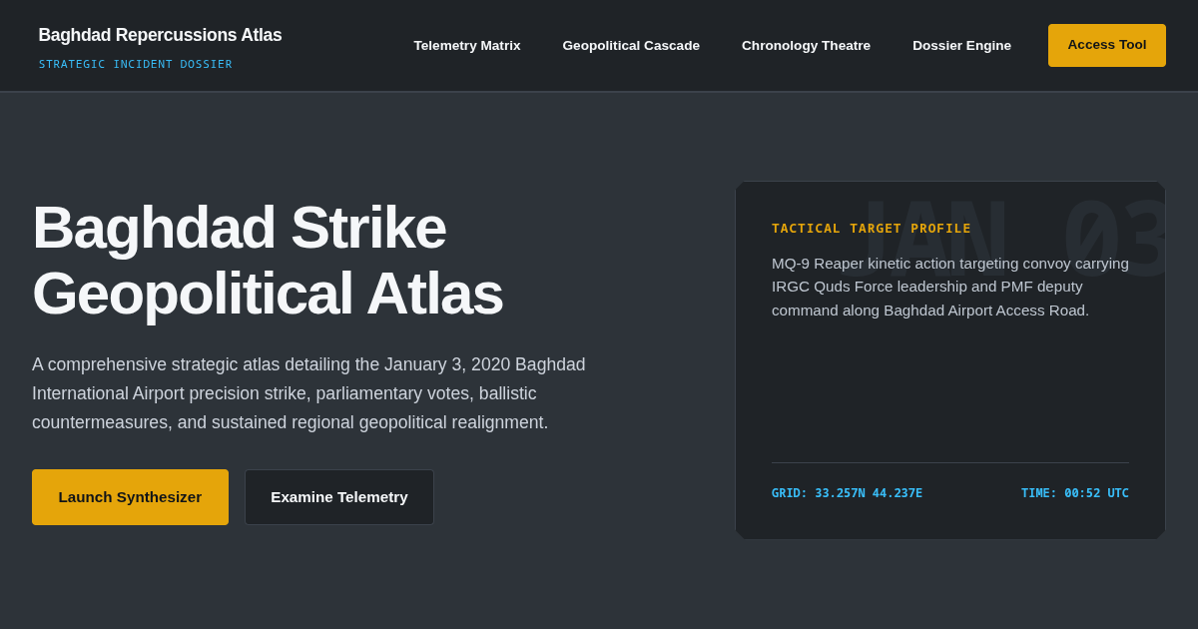This screenshot has width=1198, height=629.
Task: Open Chronology Theatre from navigation
Action: tap(806, 46)
